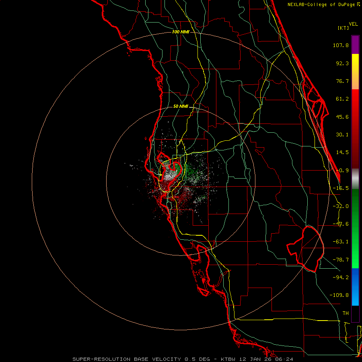The height and width of the screenshot is (362, 362).
Task: Click the purple segment of the color bar
Action: pyautogui.click(x=355, y=45)
